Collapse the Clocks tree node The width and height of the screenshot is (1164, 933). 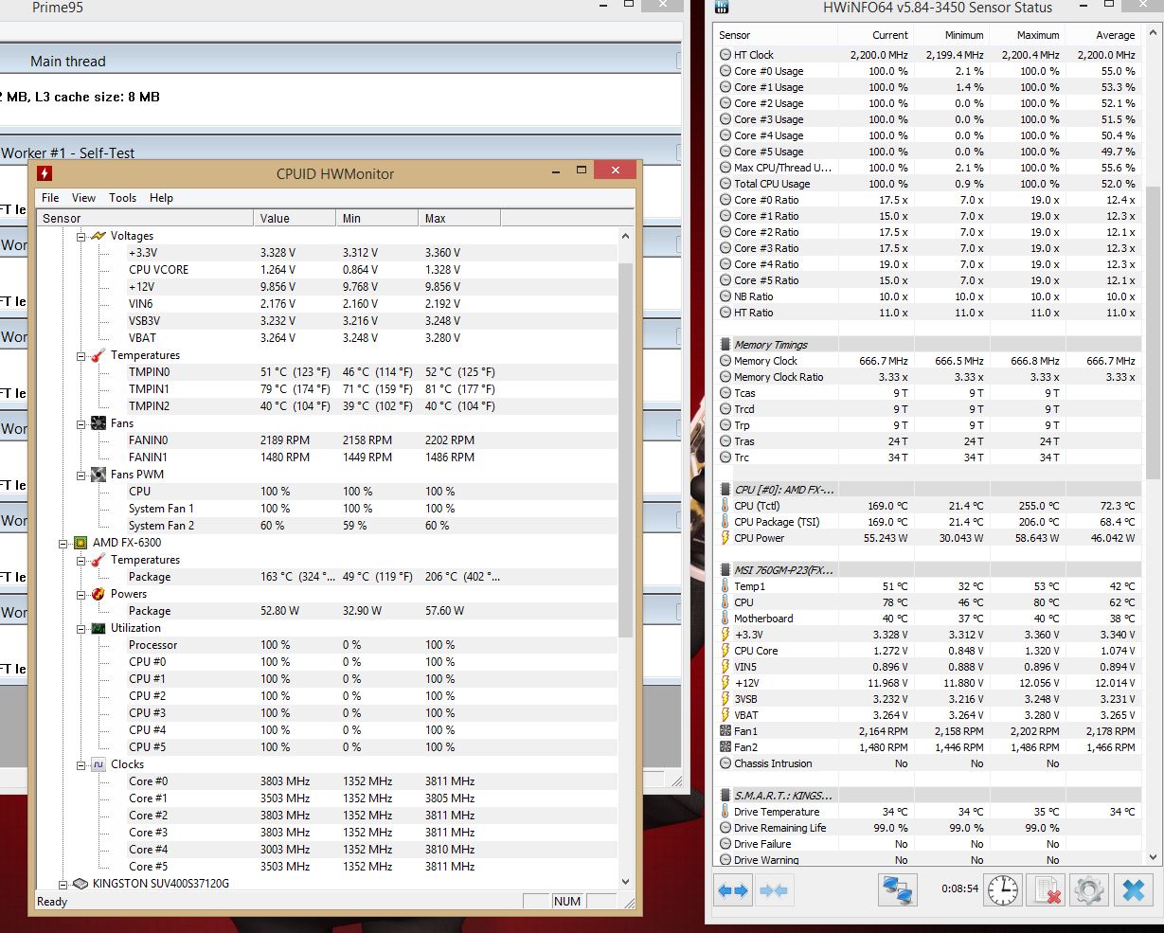click(81, 764)
